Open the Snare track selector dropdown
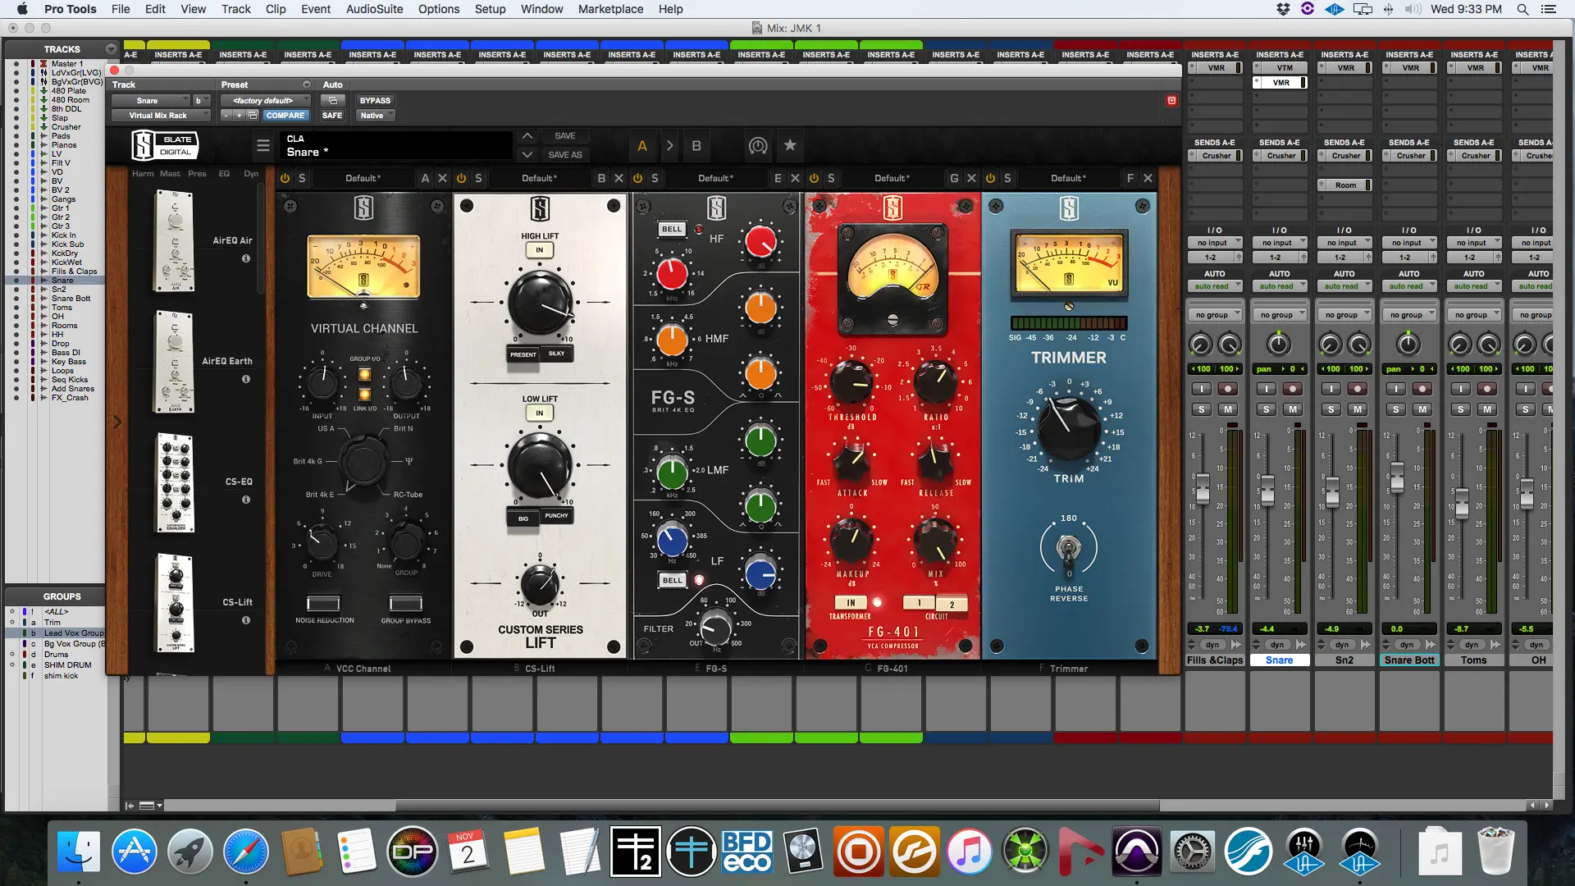The width and height of the screenshot is (1575, 886). point(152,101)
